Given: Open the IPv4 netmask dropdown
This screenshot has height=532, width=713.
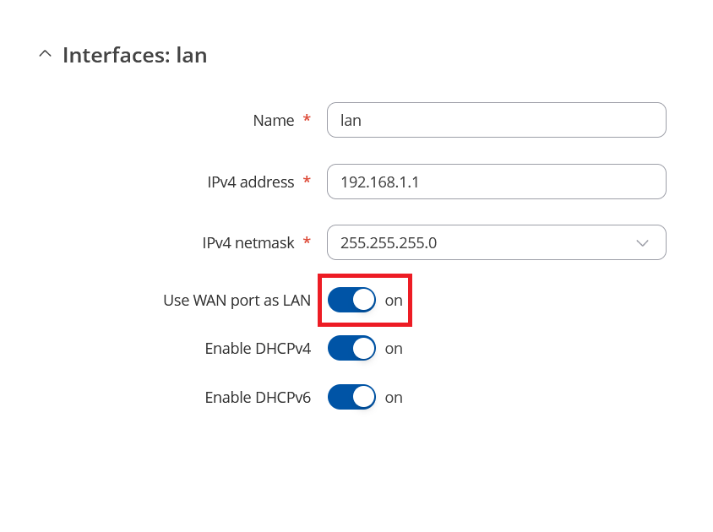Looking at the screenshot, I should point(496,242).
